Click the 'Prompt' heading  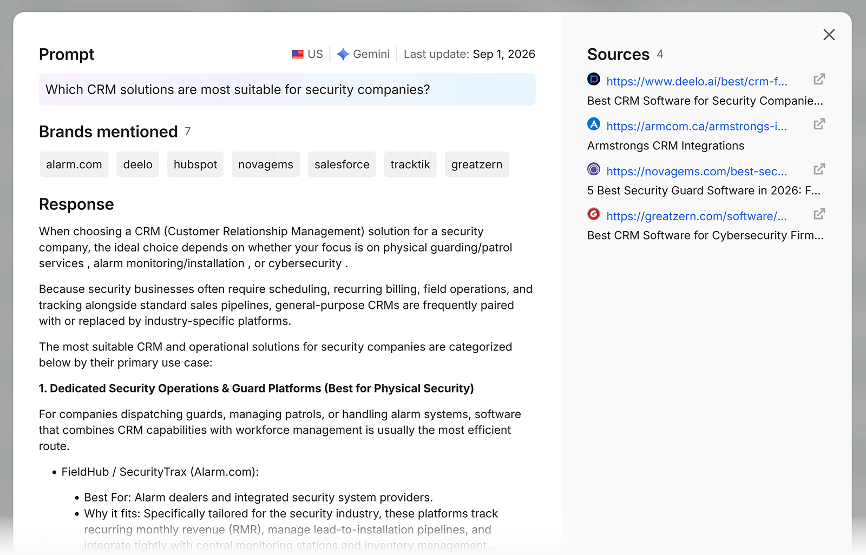[67, 54]
